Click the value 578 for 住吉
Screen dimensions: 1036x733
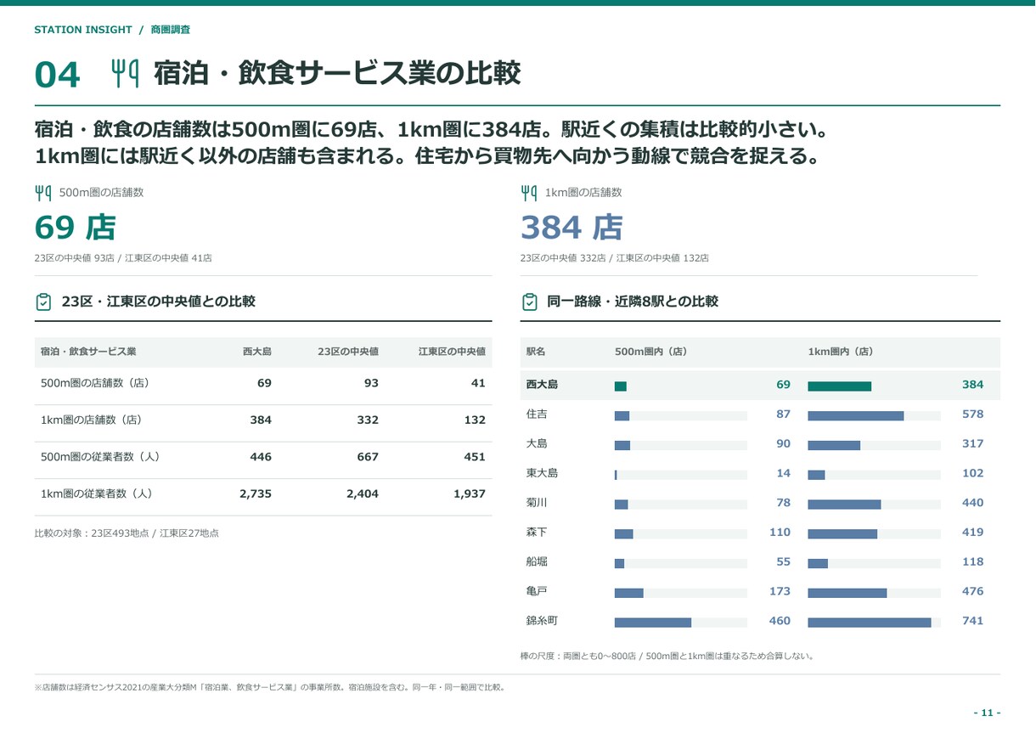(x=972, y=414)
